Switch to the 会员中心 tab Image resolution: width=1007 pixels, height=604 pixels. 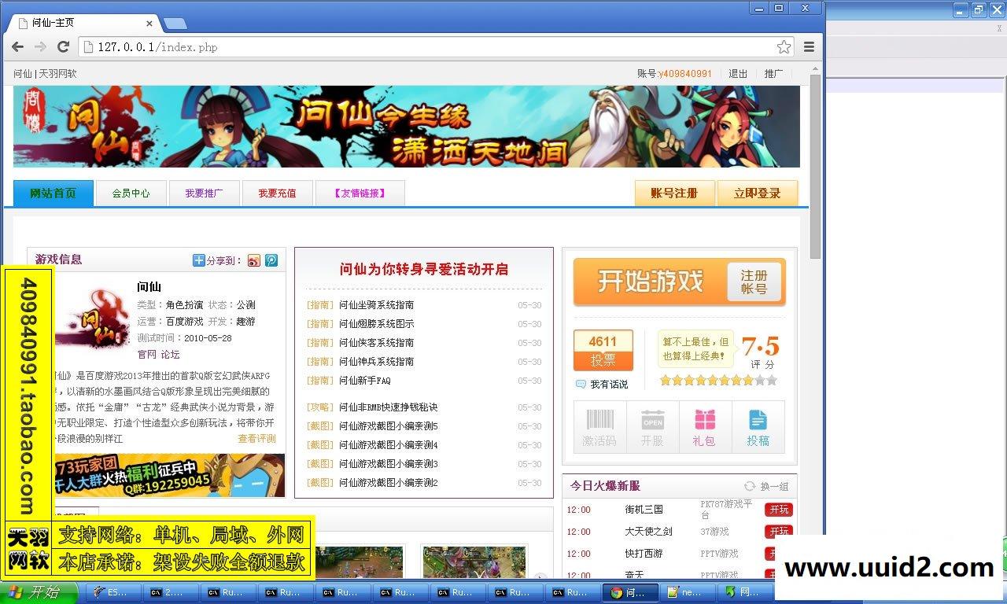tap(131, 193)
